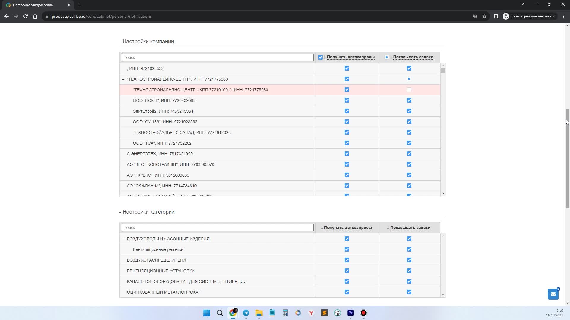Uncheck Показывать заявки for ЭлитСтрой2
The height and width of the screenshot is (320, 570).
tap(409, 111)
